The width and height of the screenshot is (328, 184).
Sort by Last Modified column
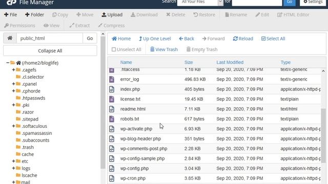tap(230, 62)
